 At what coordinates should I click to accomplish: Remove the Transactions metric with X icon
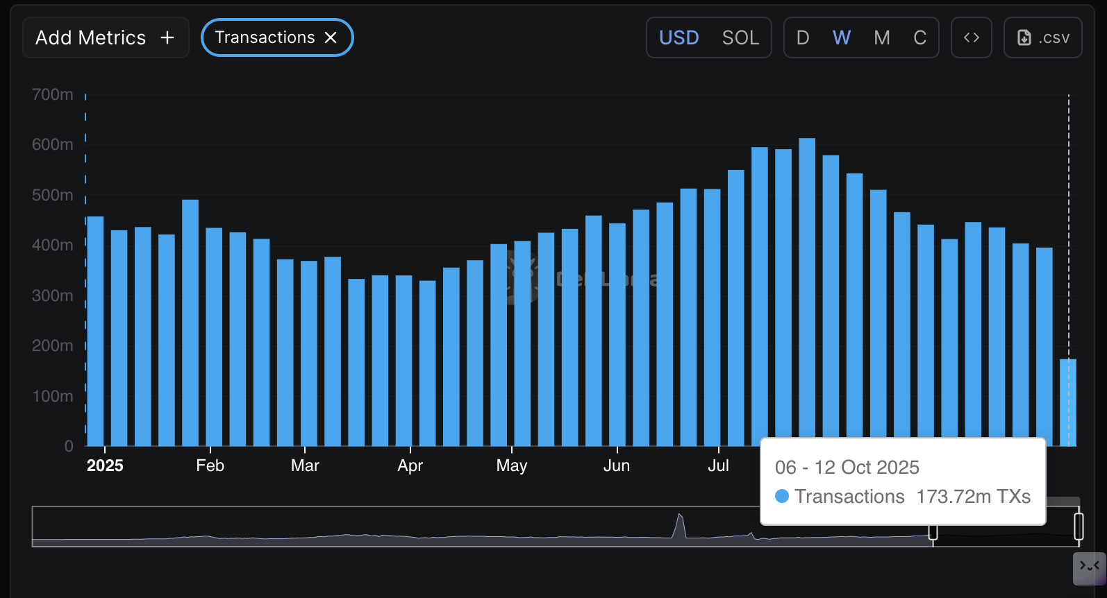[x=331, y=37]
